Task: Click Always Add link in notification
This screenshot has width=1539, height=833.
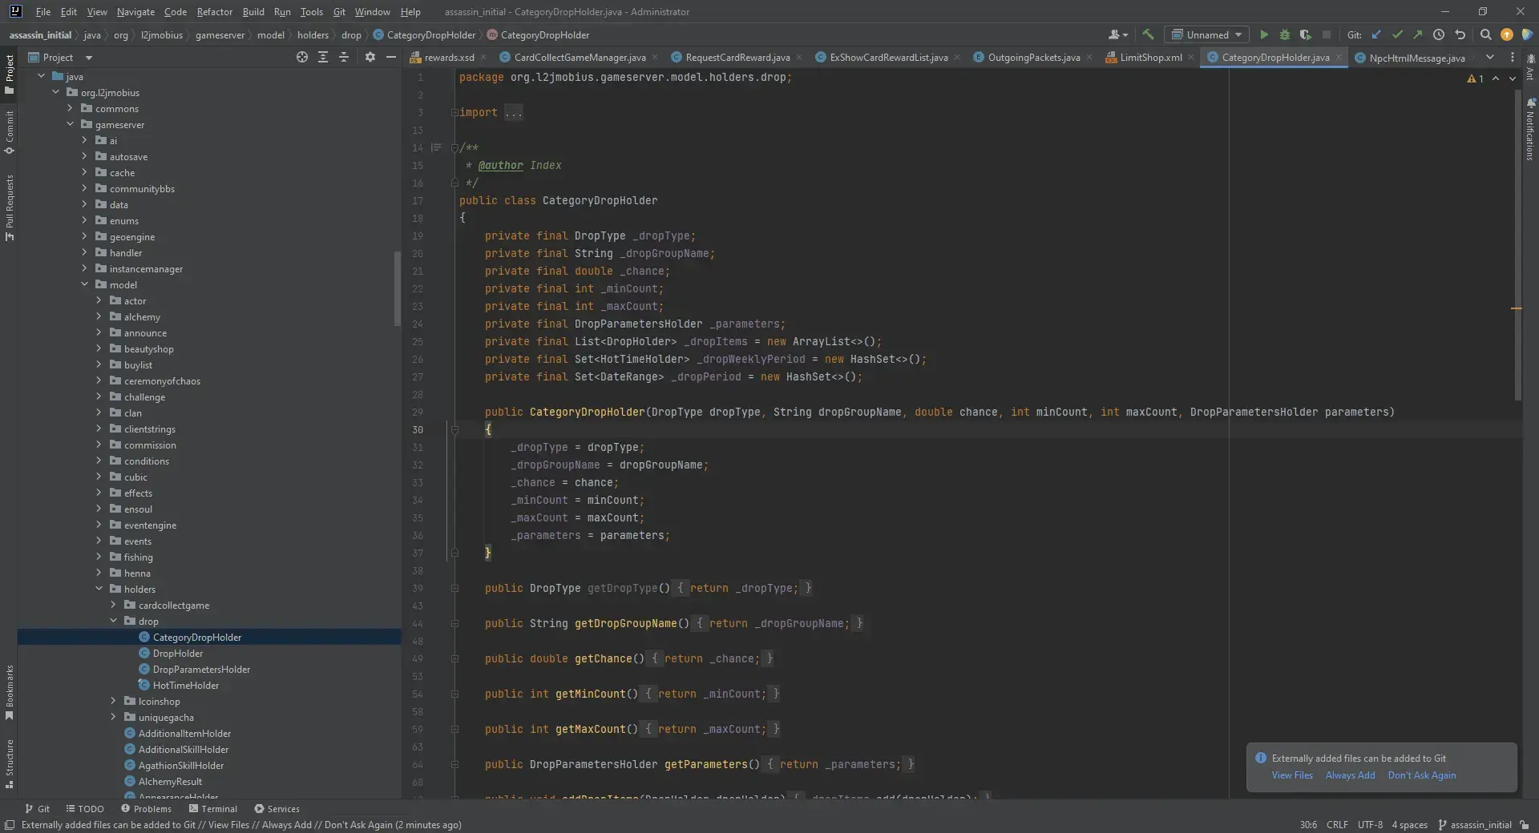Action: (x=1350, y=775)
